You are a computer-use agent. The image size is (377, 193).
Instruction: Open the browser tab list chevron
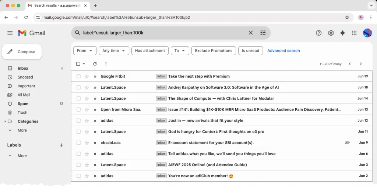coord(371,6)
